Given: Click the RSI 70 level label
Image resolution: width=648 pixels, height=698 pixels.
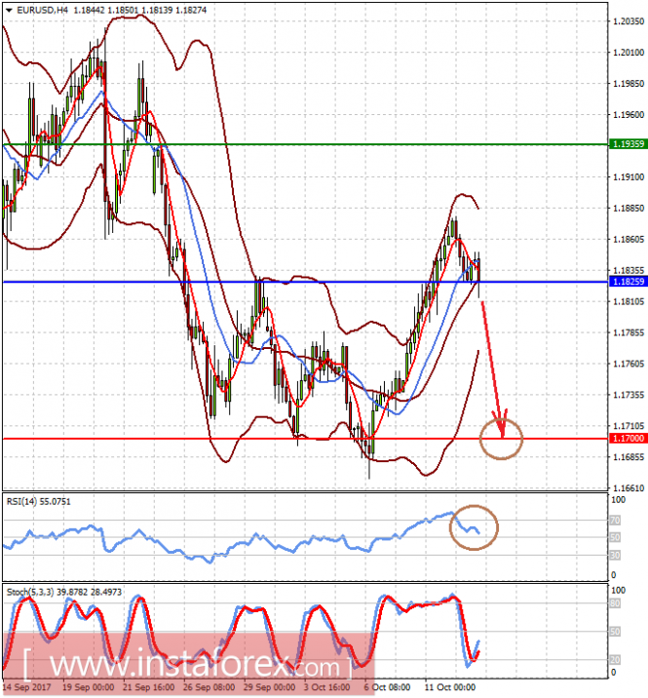Looking at the screenshot, I should tap(615, 520).
